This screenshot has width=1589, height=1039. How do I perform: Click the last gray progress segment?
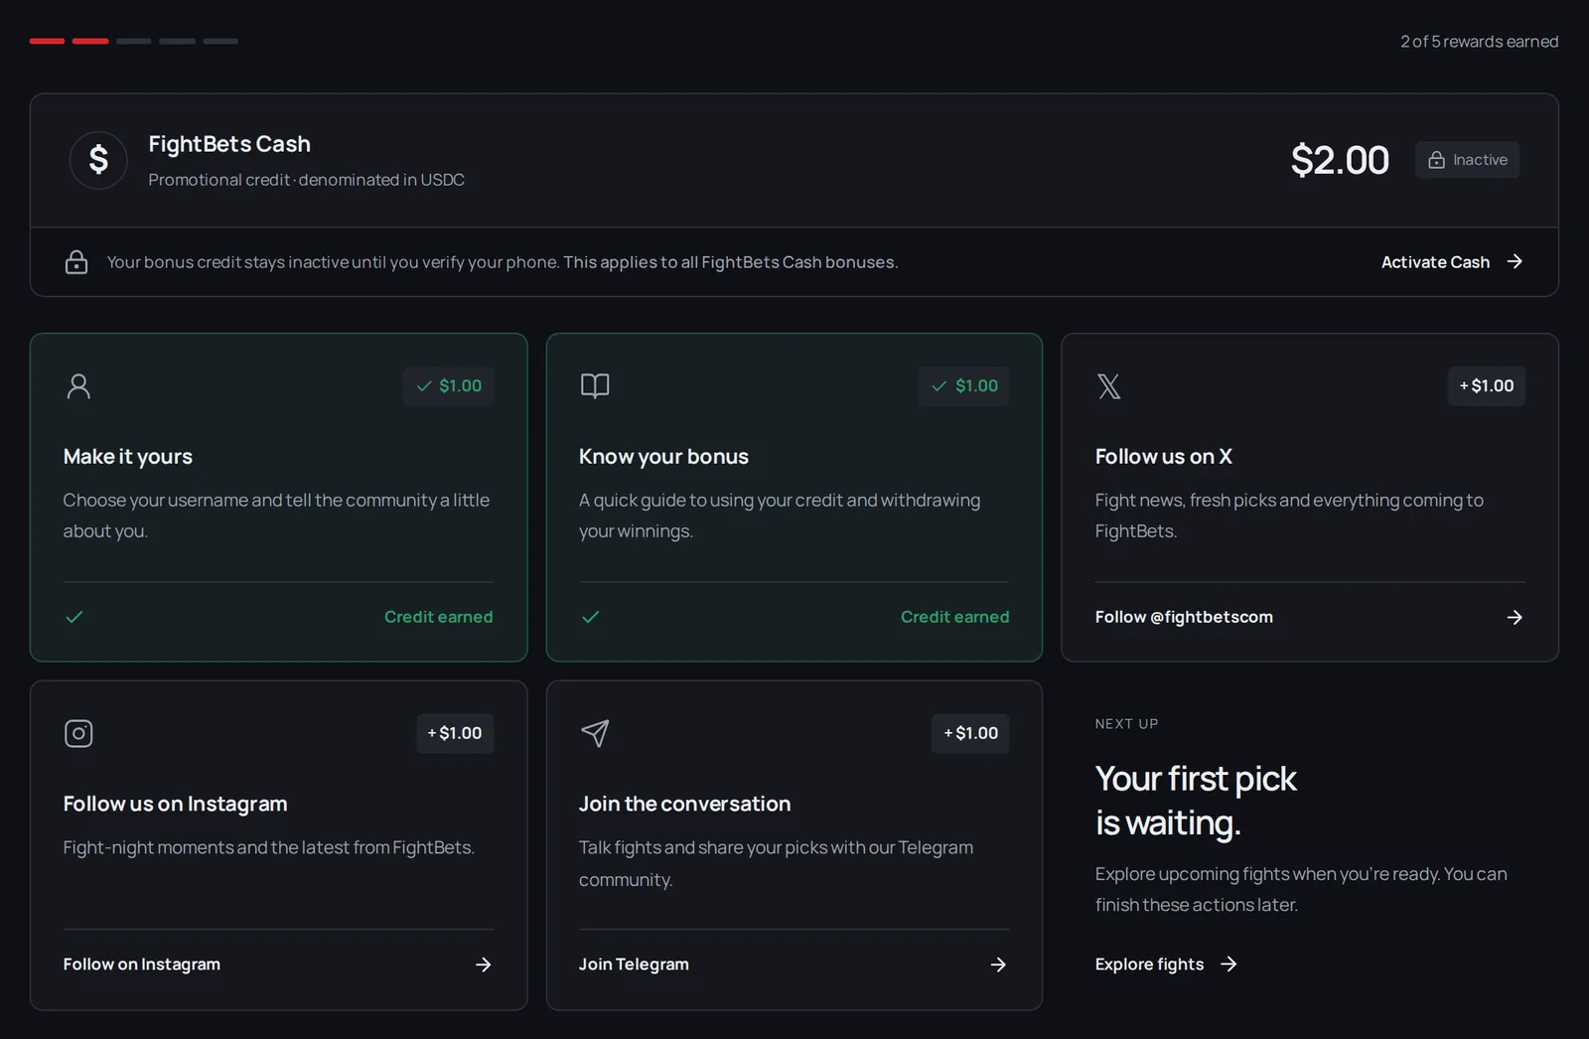[x=220, y=41]
